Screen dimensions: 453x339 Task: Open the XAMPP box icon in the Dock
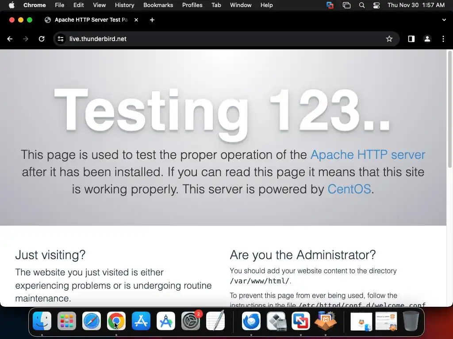pos(326,321)
